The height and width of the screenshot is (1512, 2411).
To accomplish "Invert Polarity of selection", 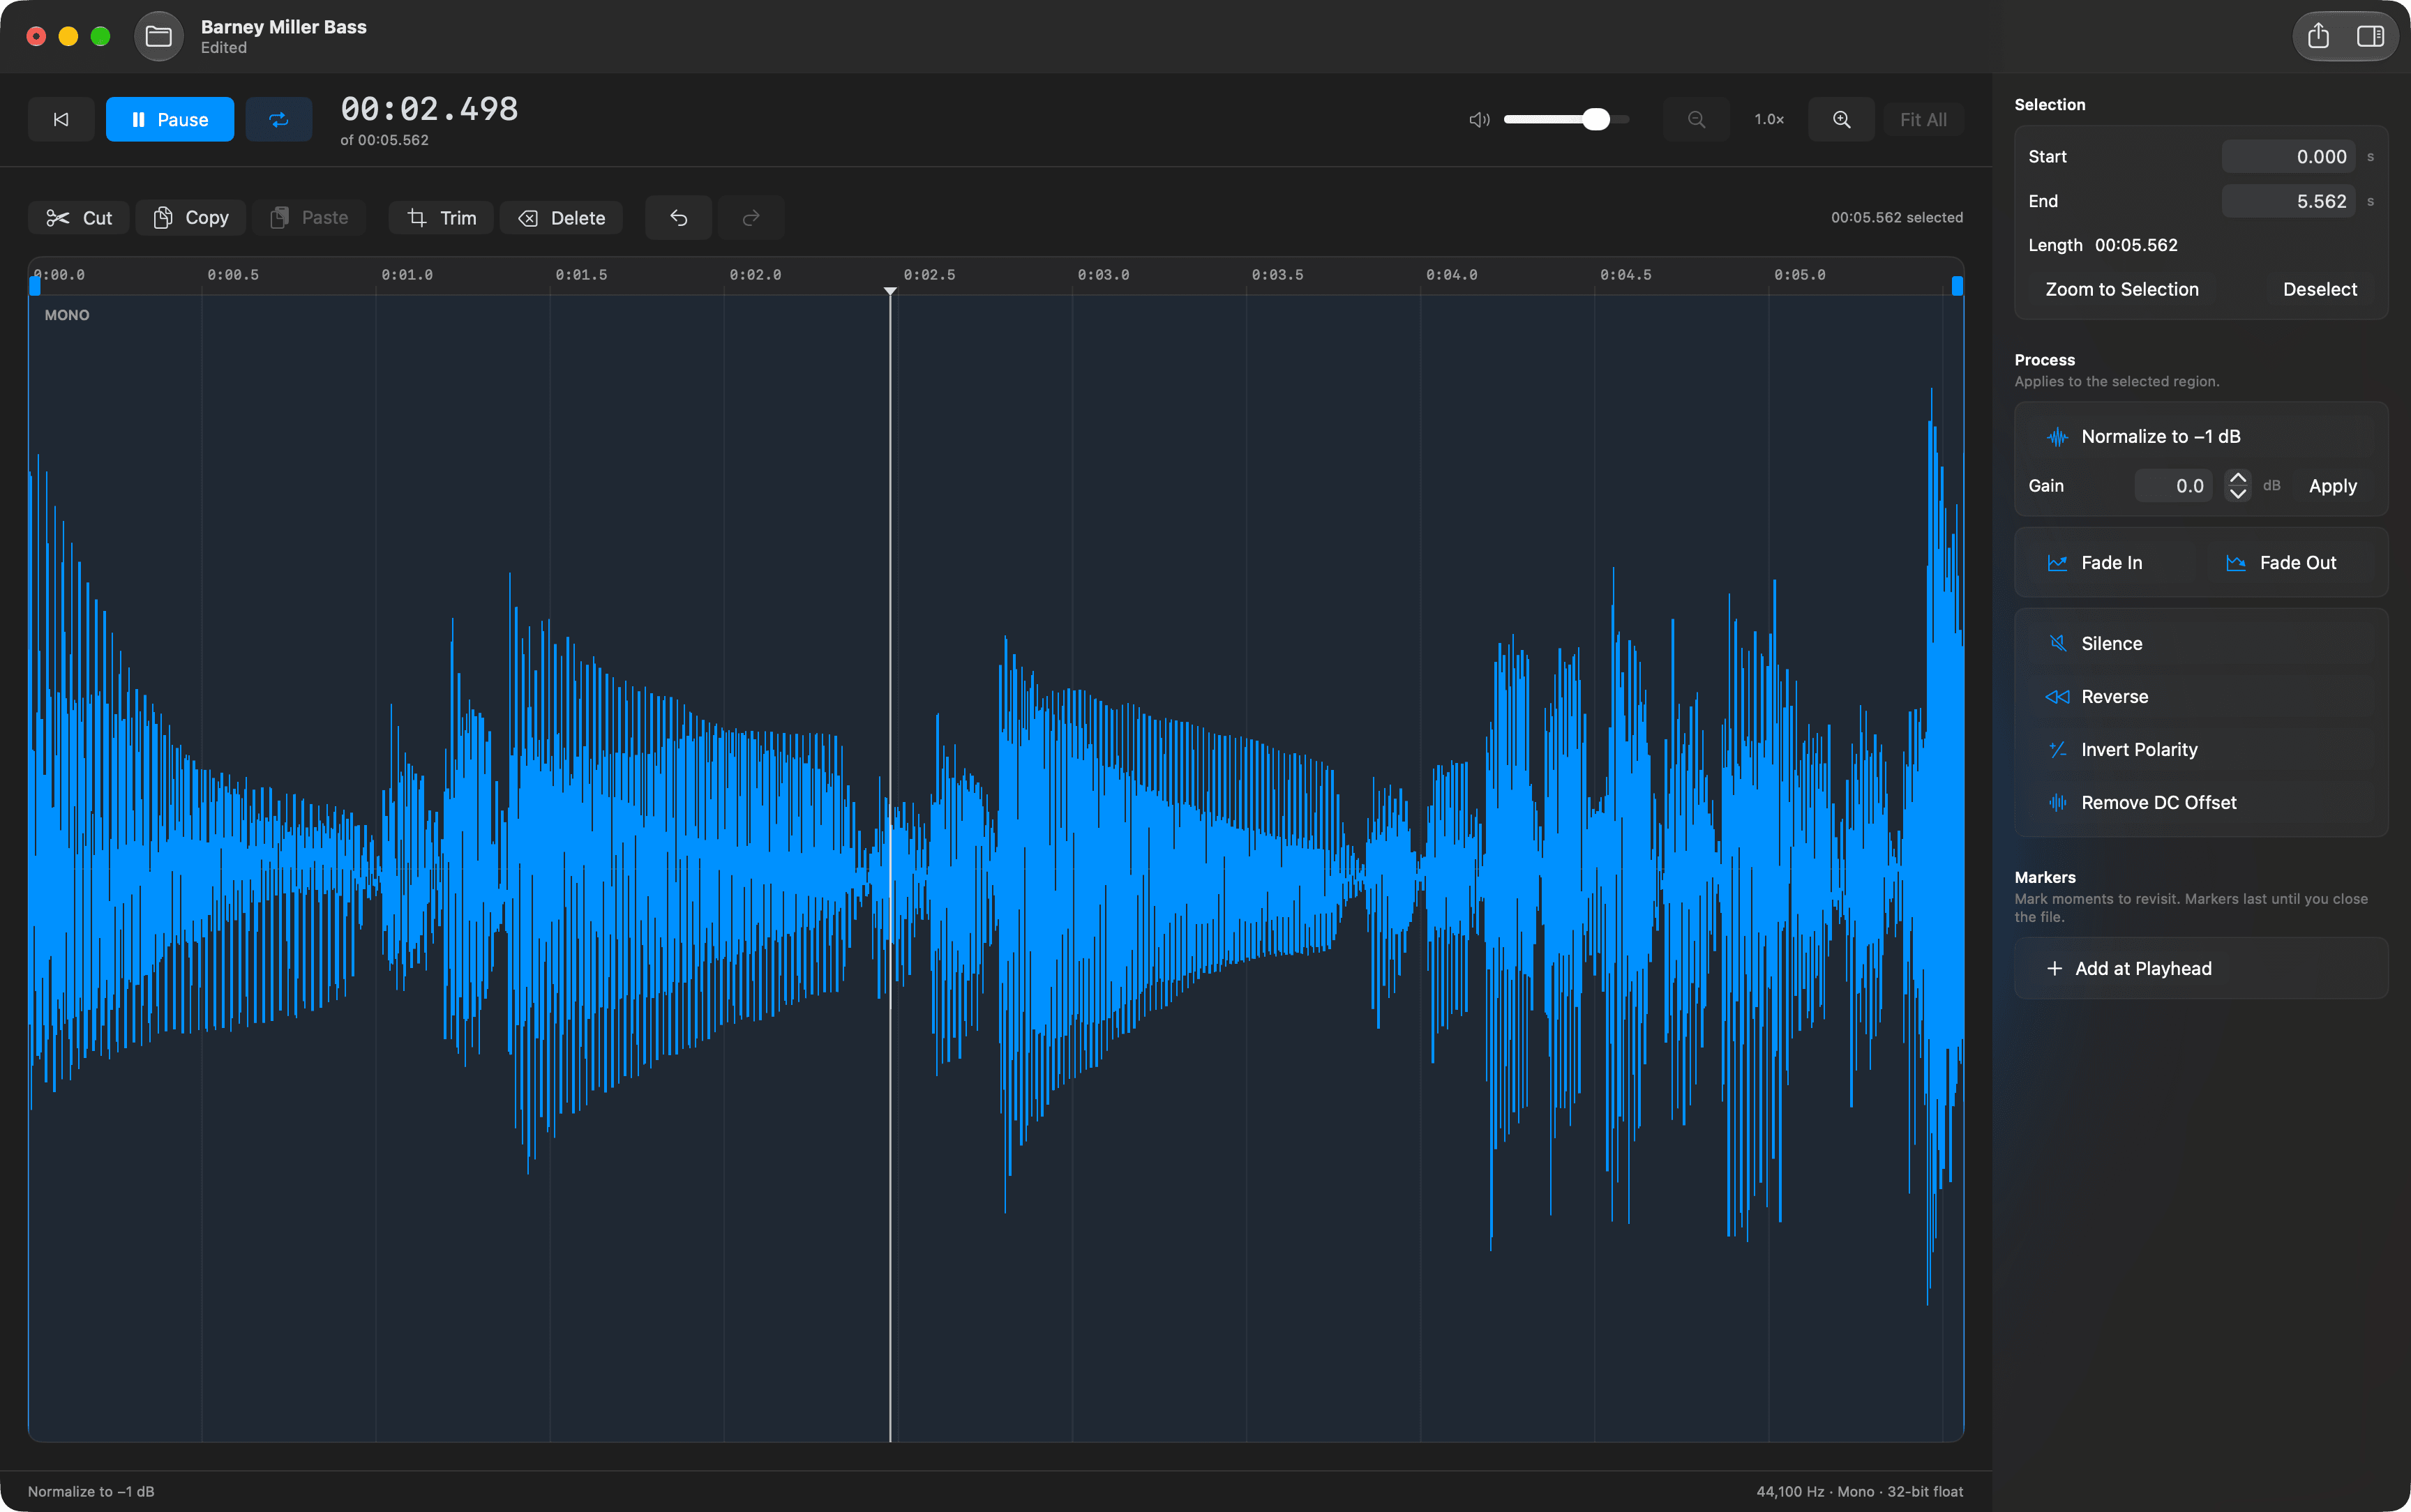I will [2201, 749].
